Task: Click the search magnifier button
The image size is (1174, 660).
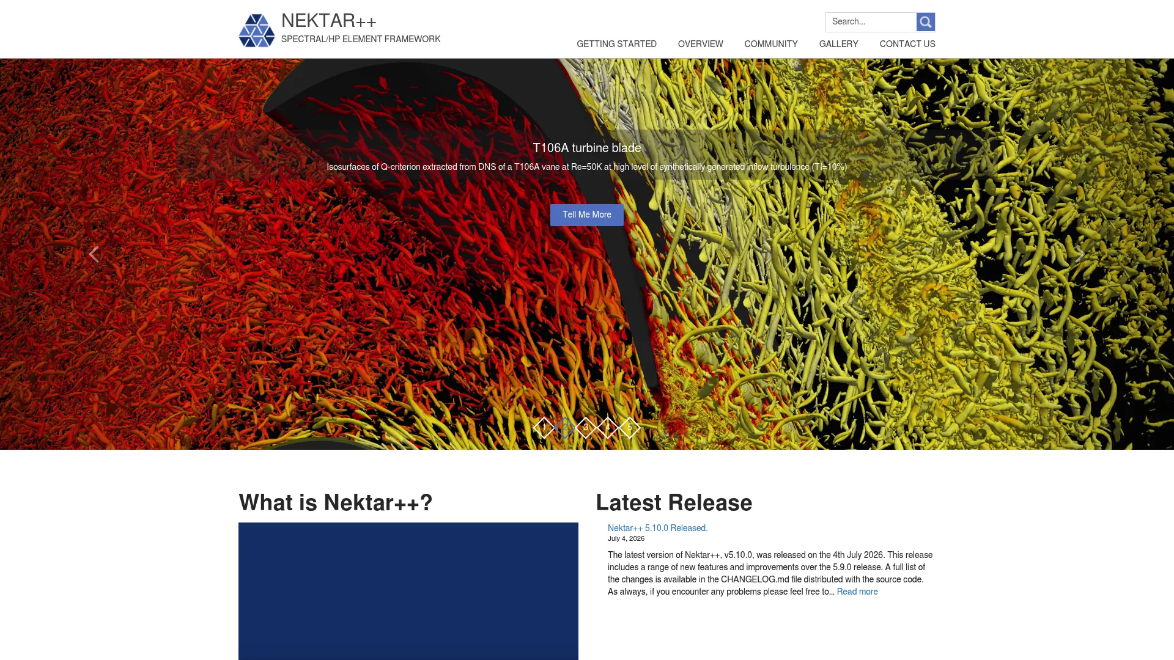Action: (x=926, y=22)
